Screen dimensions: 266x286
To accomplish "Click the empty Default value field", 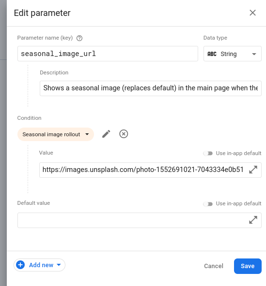I will click(x=132, y=220).
